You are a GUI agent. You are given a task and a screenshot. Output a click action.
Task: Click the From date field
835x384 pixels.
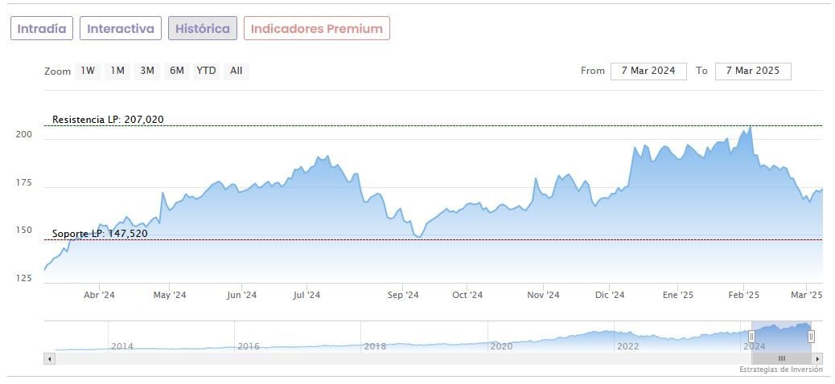coord(648,71)
